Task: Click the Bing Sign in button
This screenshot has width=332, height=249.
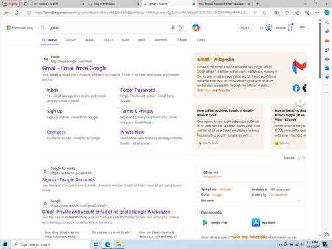Action: [x=246, y=27]
